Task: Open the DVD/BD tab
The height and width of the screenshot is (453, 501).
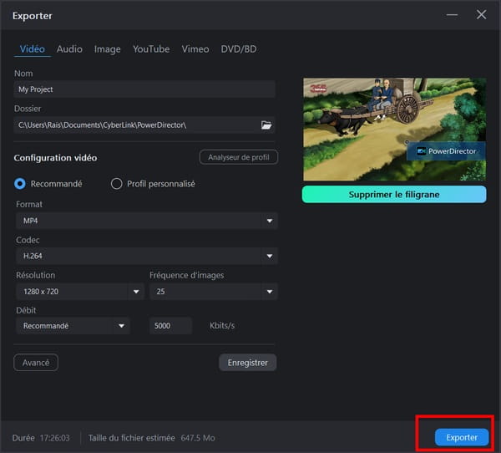Action: [239, 49]
